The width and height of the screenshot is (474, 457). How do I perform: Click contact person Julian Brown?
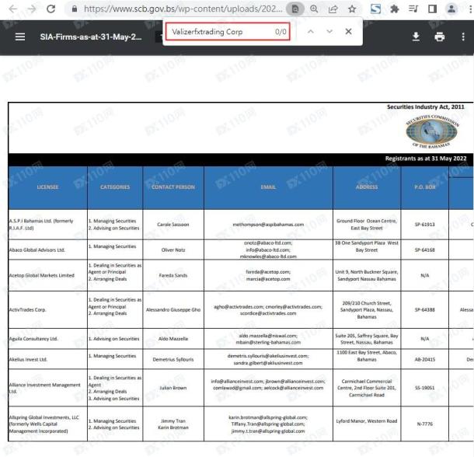pos(173,388)
